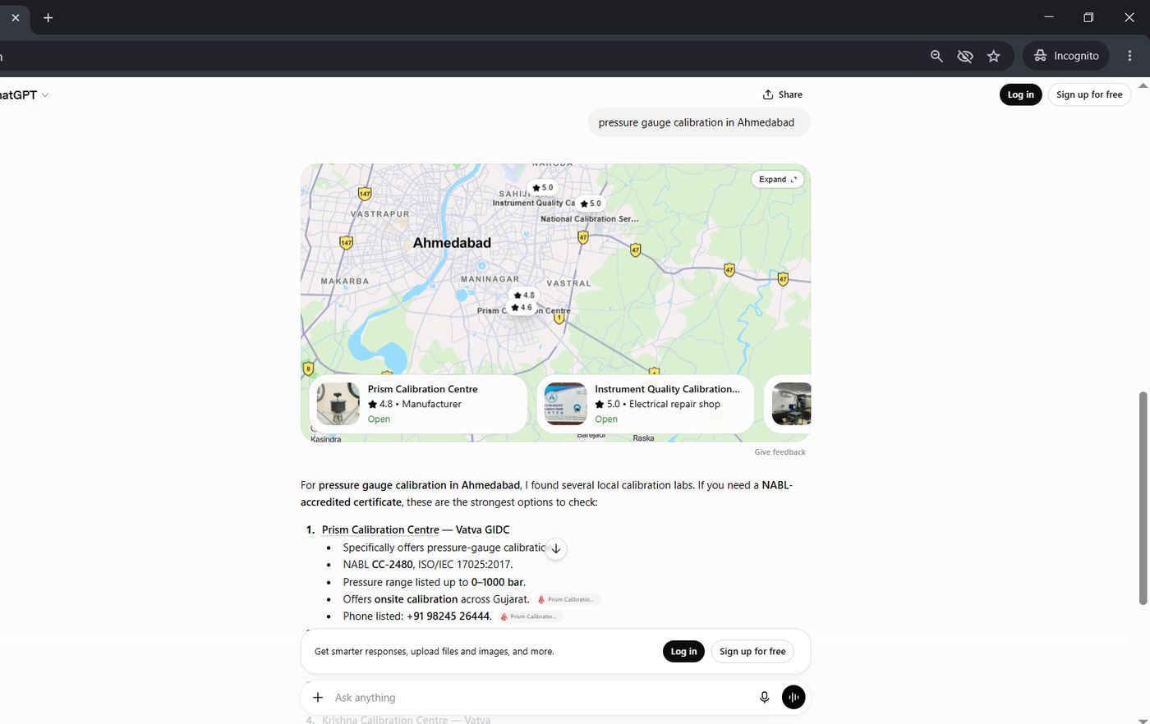The image size is (1150, 724).
Task: Open the Prism Calibration Centre list link
Action: [x=380, y=529]
